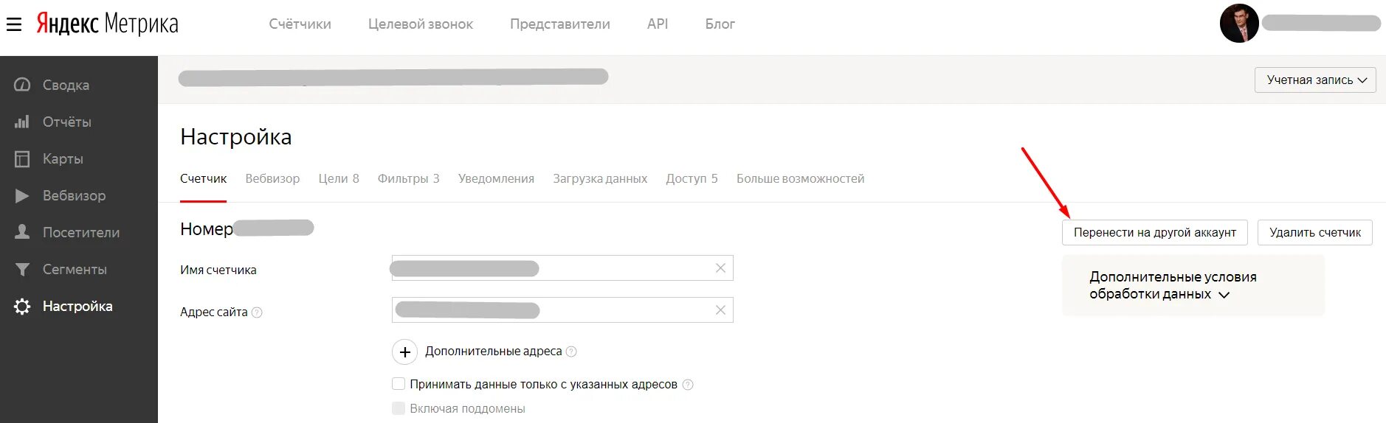
Task: Click the Настройка gear icon
Action: click(x=22, y=306)
